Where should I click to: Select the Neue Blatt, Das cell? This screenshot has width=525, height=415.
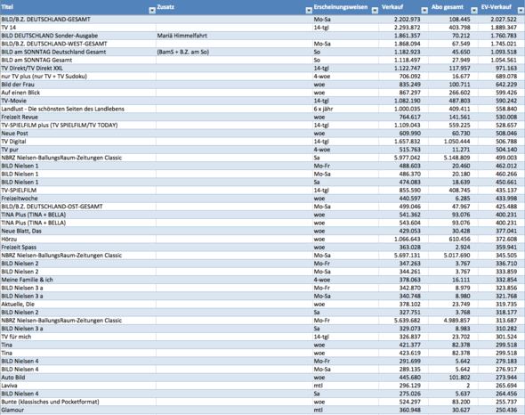pyautogui.click(x=78, y=231)
